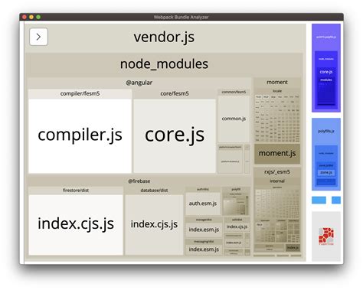Select database's index.cjs.js block
This screenshot has height=290, width=363.
click(154, 225)
